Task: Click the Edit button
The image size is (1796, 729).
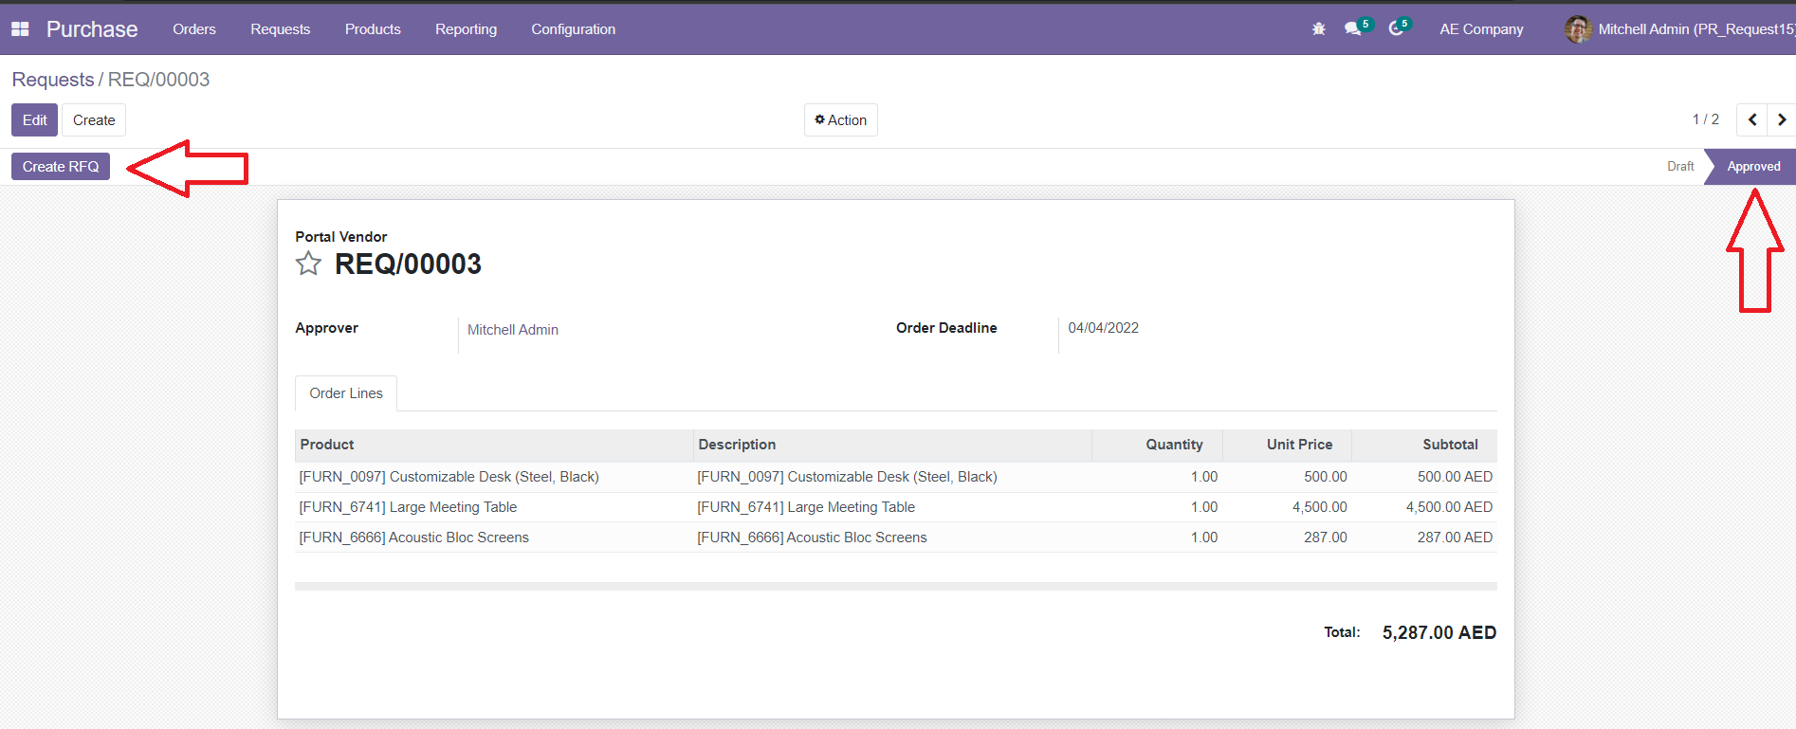Action: coord(35,120)
